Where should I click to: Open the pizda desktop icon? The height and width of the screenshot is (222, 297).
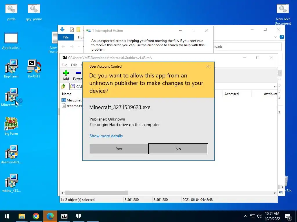[11, 13]
